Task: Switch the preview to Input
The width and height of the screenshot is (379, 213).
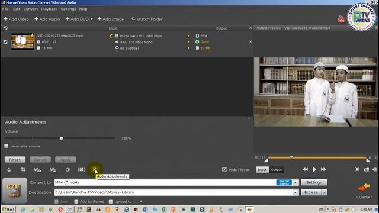Action: click(x=262, y=170)
